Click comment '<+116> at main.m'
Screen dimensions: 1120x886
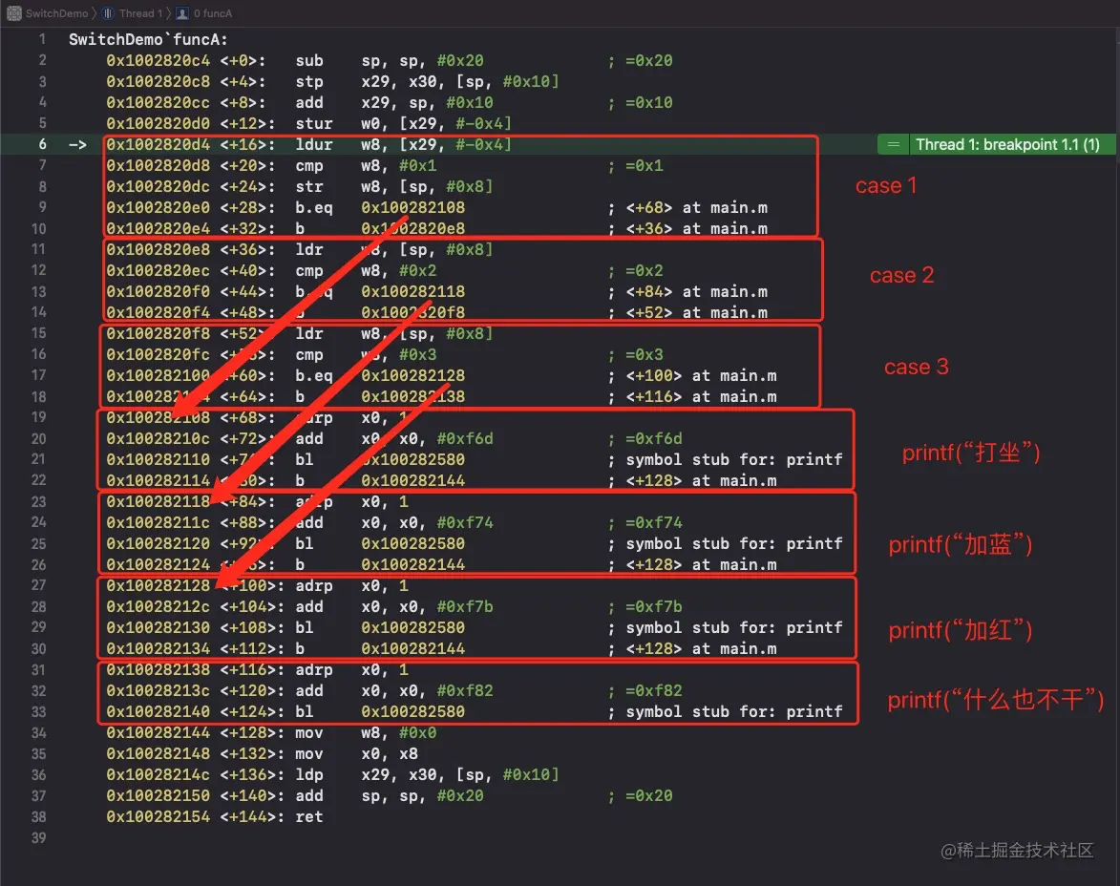(702, 396)
